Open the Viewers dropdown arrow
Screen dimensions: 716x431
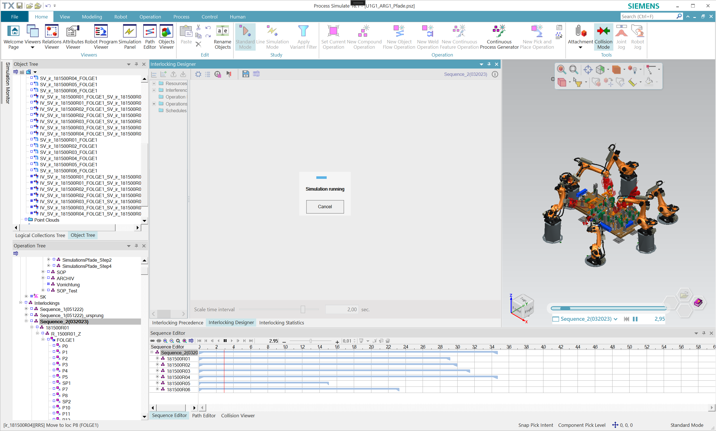[x=32, y=47]
